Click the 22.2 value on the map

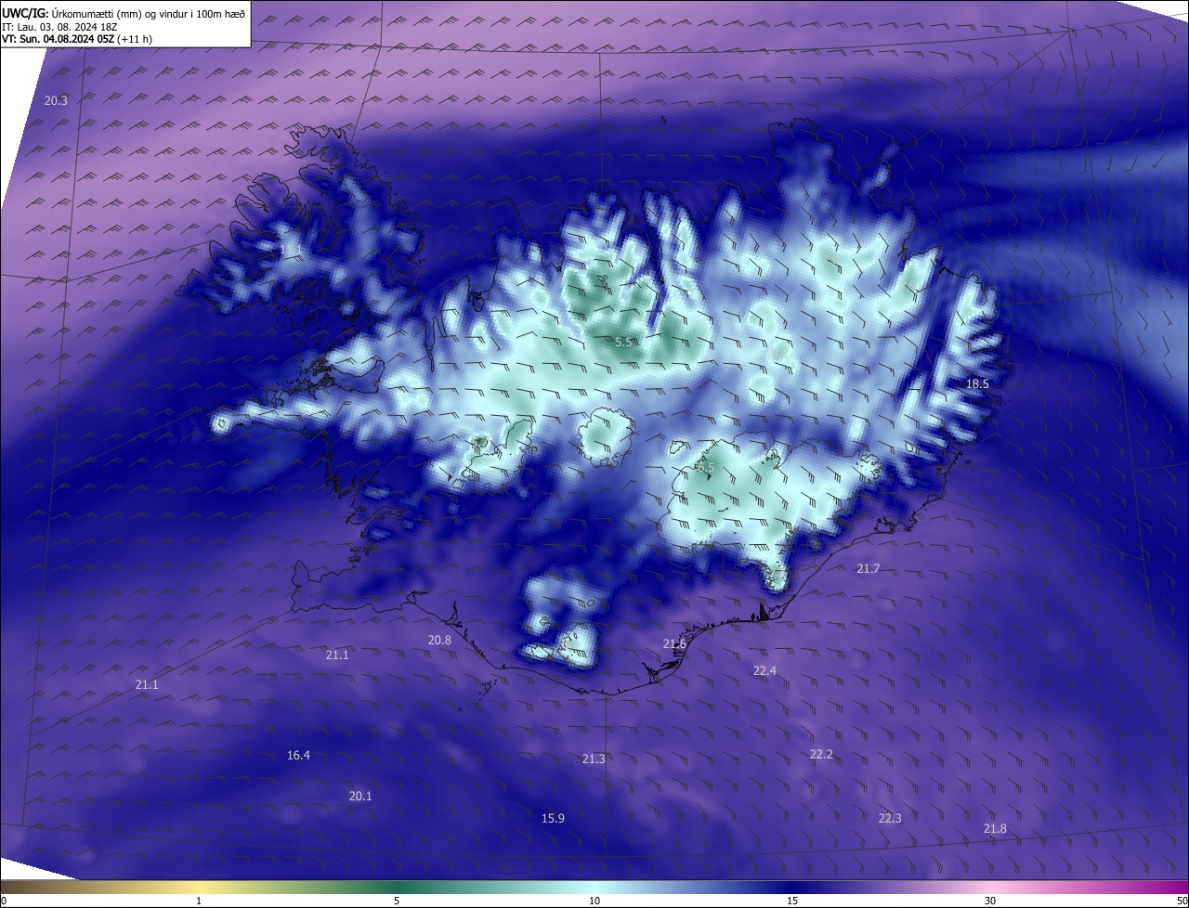pos(821,754)
